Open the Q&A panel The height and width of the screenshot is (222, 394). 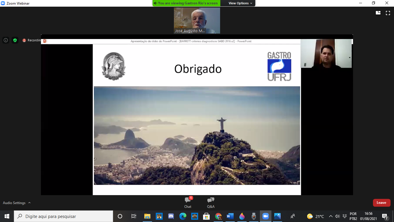pyautogui.click(x=211, y=203)
